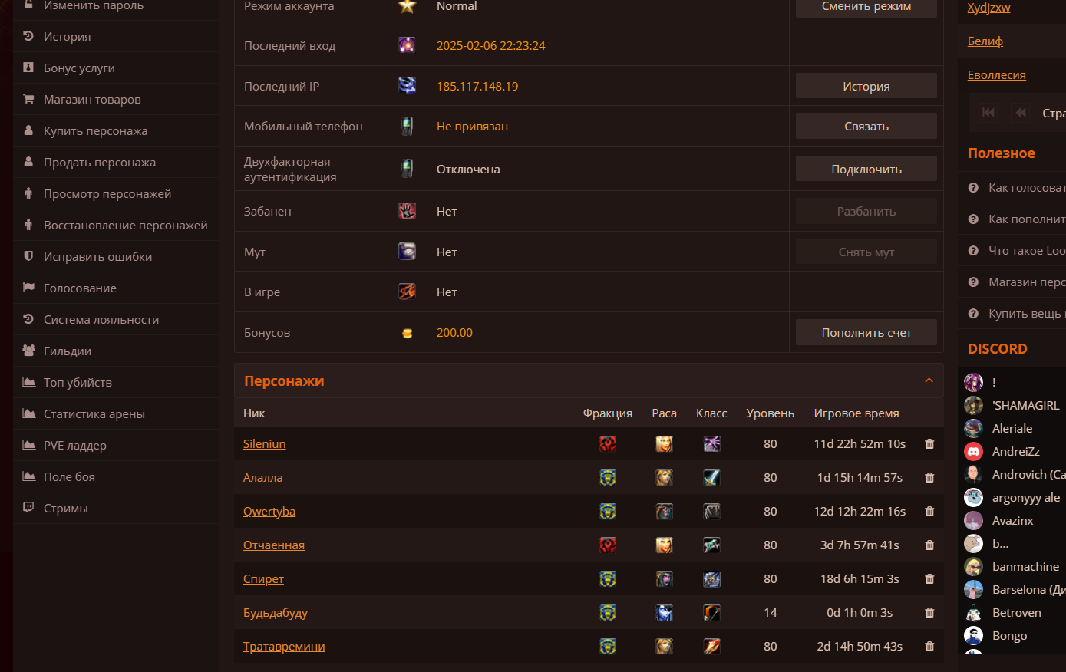Click the Horde faction icon for Отчаенная
This screenshot has height=672, width=1066.
click(x=608, y=545)
